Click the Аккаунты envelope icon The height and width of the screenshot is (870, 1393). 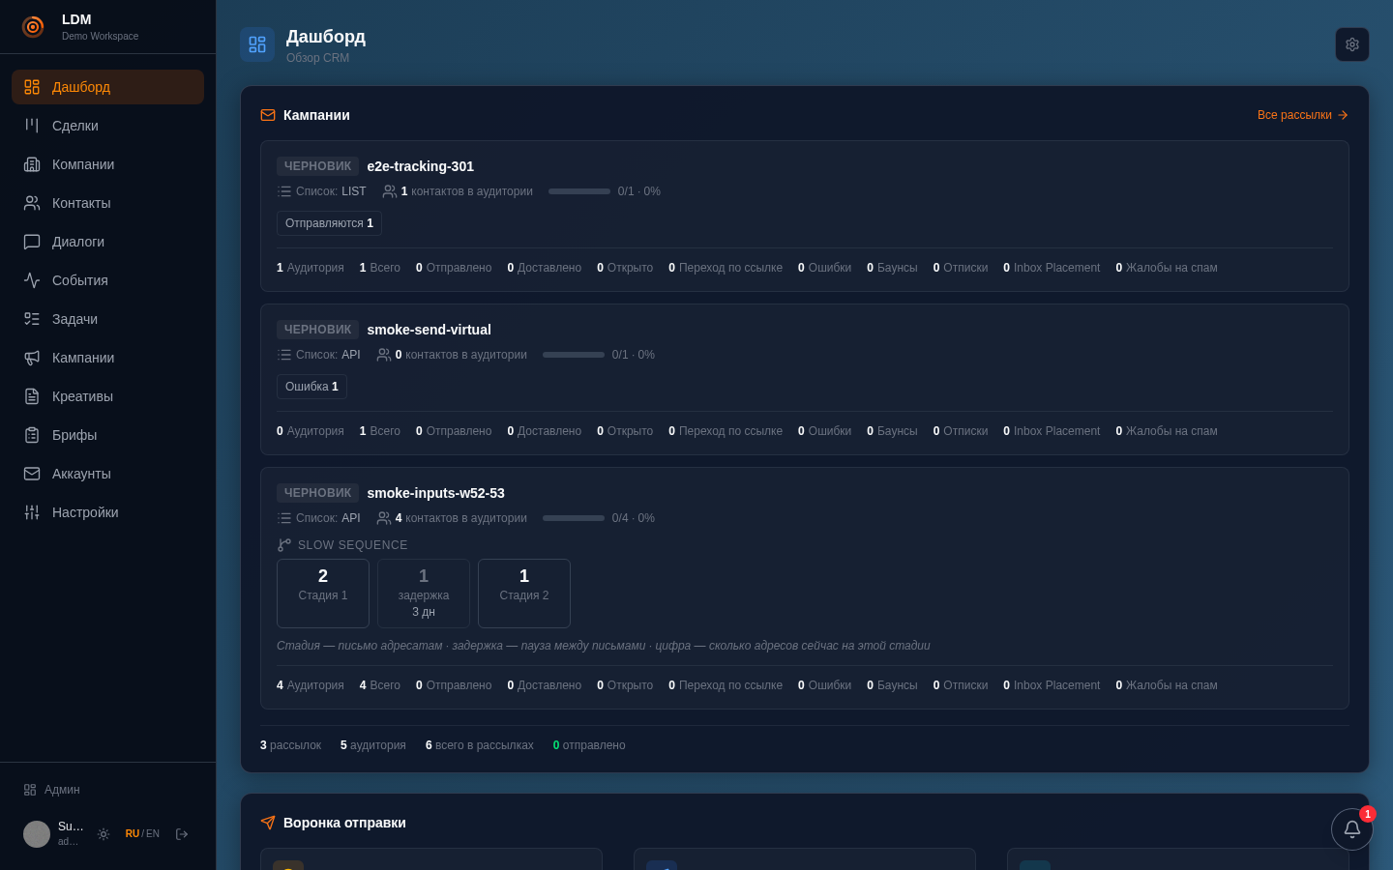[32, 474]
